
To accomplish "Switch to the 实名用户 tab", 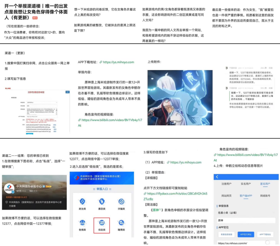I will pyautogui.click(x=246, y=184).
